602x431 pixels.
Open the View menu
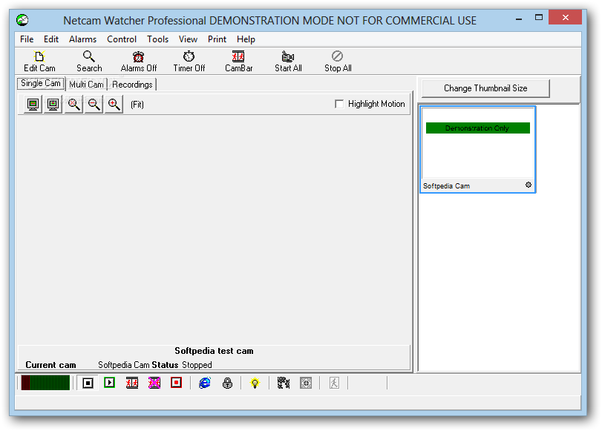188,39
